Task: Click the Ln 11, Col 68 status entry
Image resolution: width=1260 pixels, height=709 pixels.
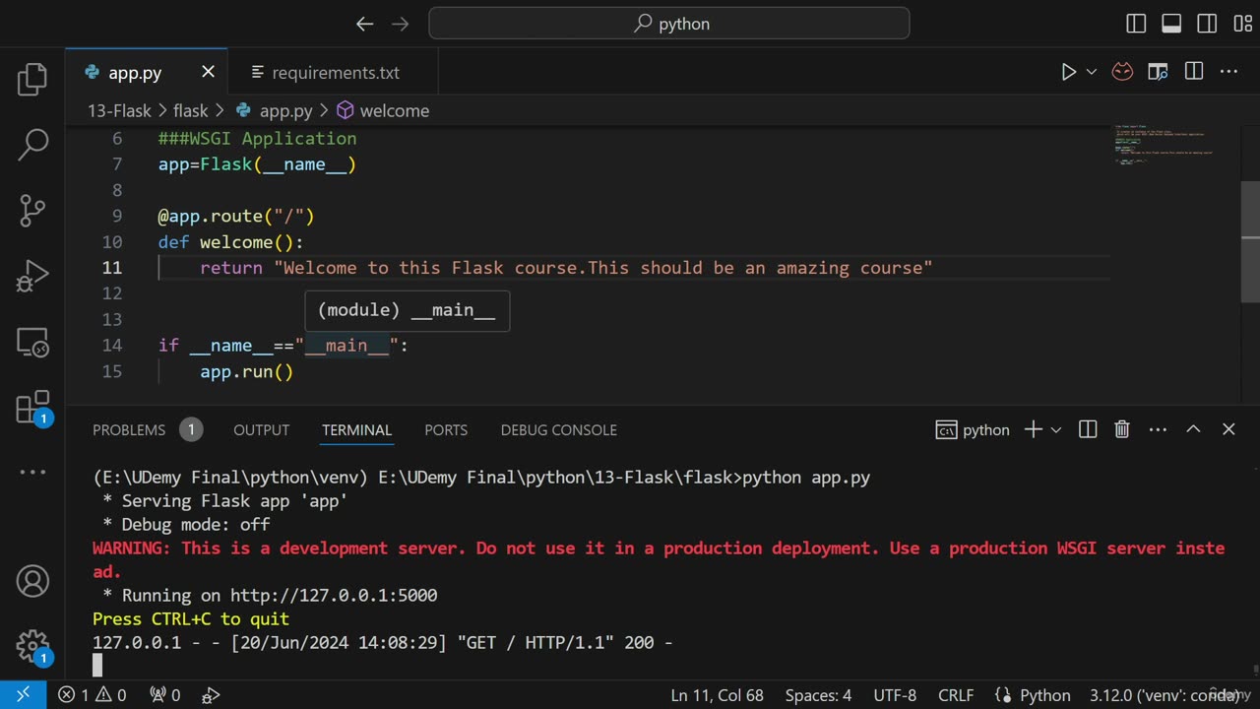Action: point(717,695)
